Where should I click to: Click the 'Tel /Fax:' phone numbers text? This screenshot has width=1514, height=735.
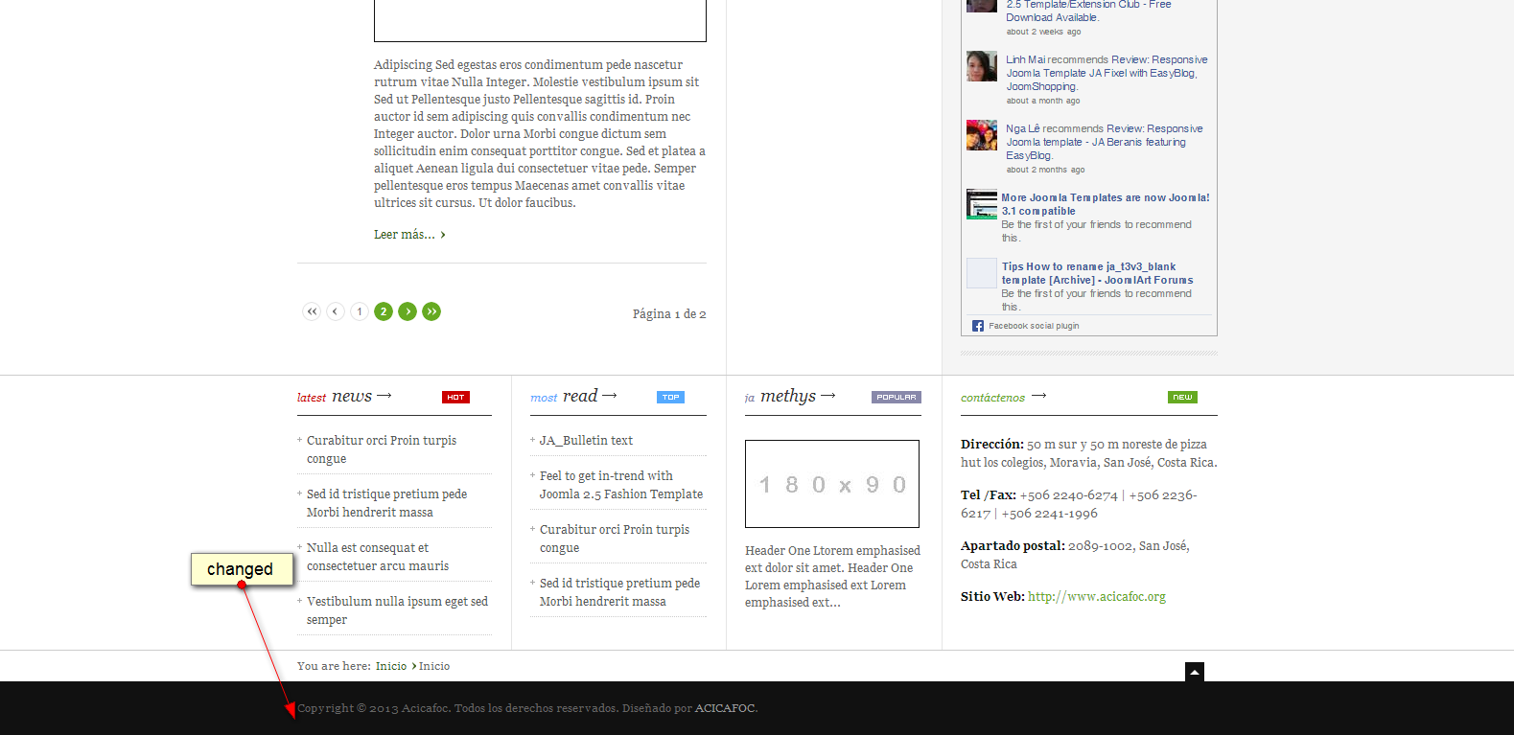[1080, 504]
